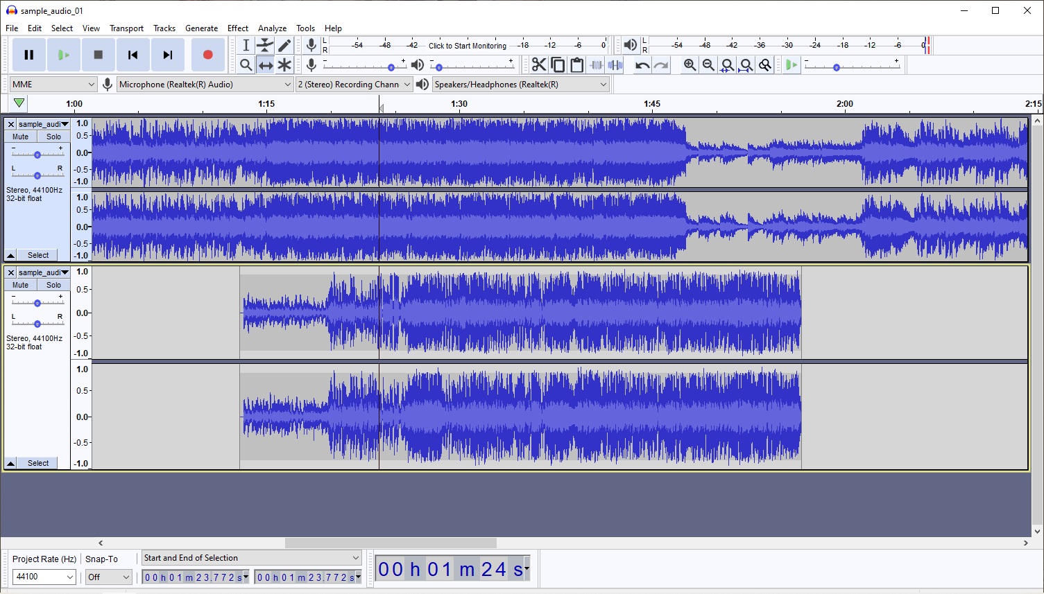Viewport: 1044px width, 594px height.
Task: Click the Silence audio icon
Action: click(615, 65)
